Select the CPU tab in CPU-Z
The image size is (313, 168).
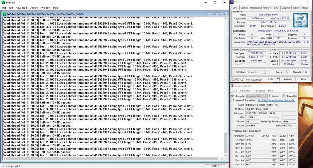click(x=235, y=8)
